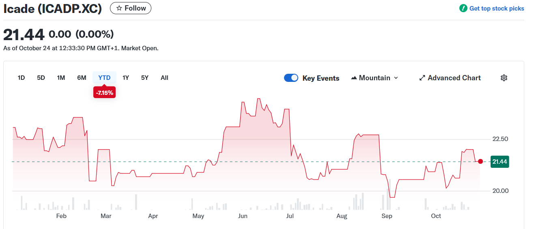Select the YTD time range
Image resolution: width=534 pixels, height=229 pixels.
pos(105,78)
